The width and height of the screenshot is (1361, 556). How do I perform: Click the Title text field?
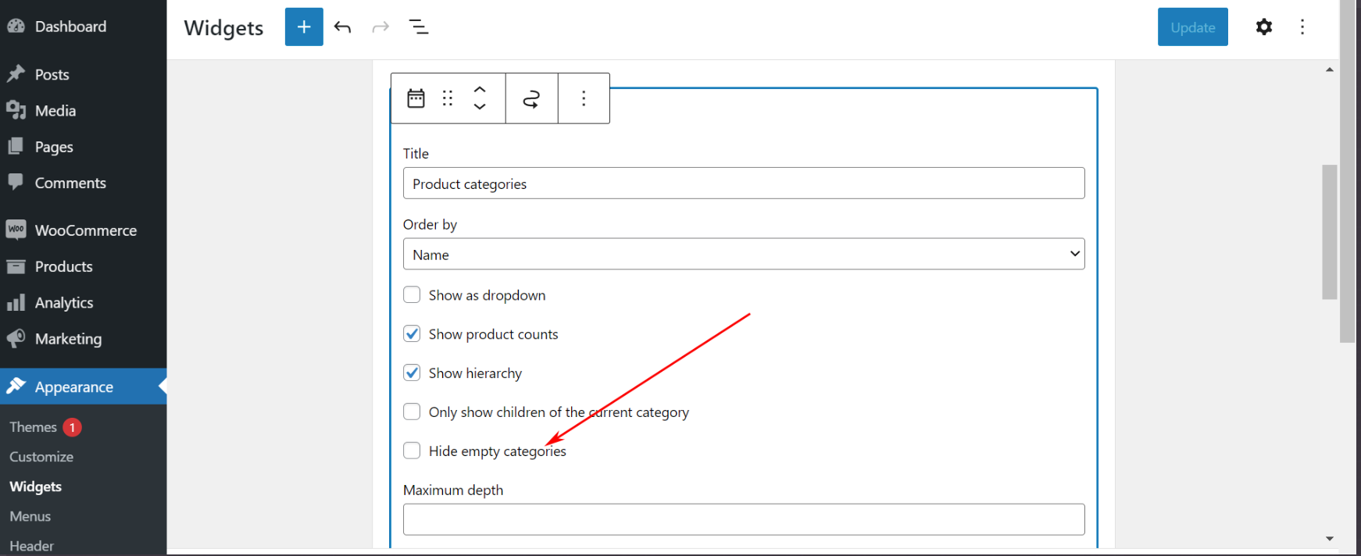point(743,184)
